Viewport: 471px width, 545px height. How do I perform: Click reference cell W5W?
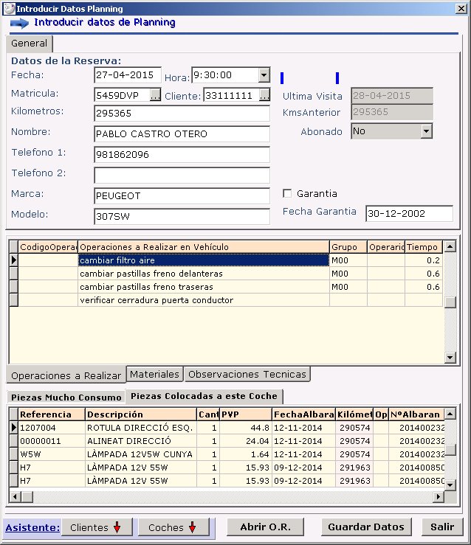[52, 454]
